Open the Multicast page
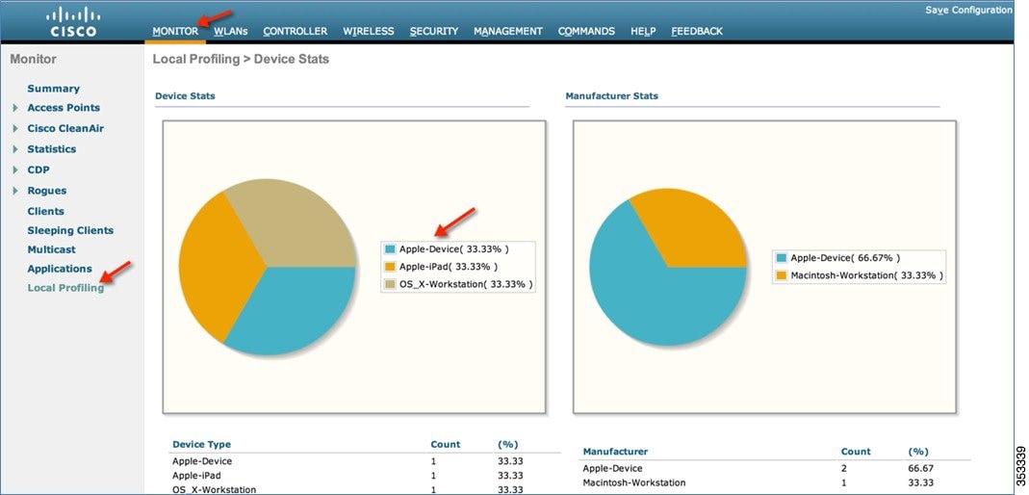Screen dimensions: 1029x495 click(x=51, y=249)
